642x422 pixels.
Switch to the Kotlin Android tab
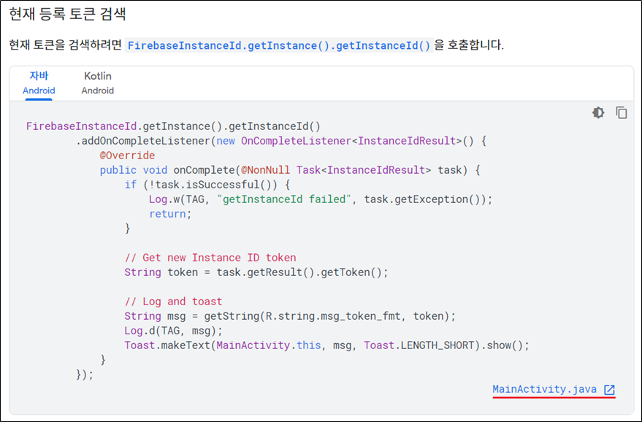click(97, 83)
